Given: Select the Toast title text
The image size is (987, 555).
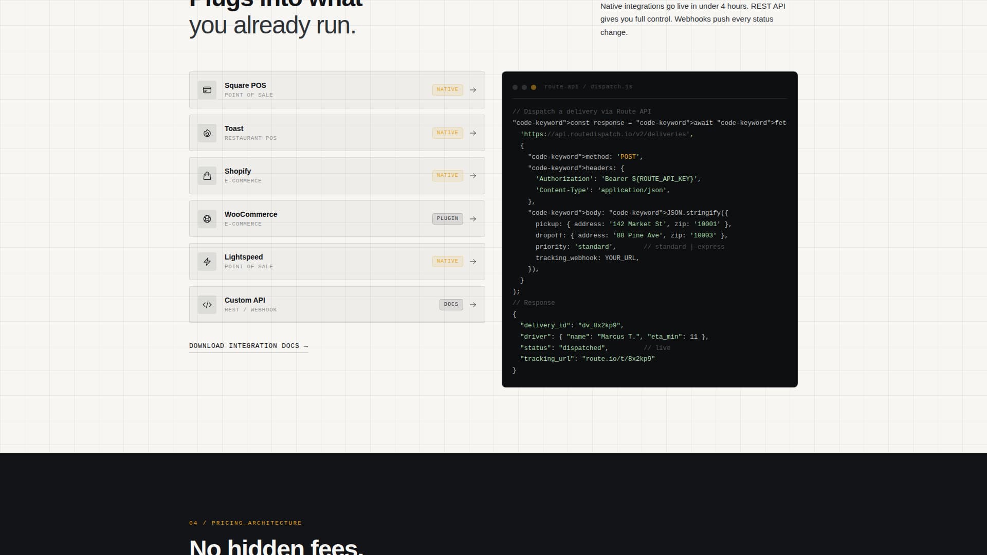Looking at the screenshot, I should [x=234, y=128].
